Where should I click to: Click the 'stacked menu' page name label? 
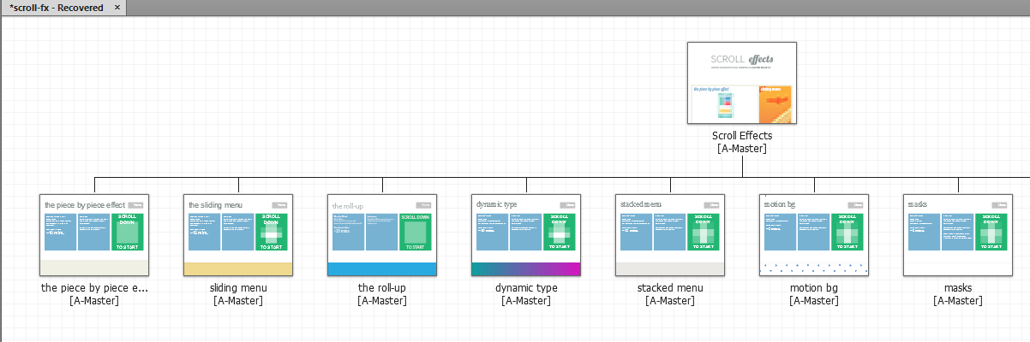point(670,288)
